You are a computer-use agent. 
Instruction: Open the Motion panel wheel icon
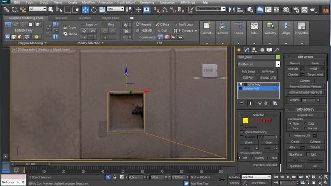262,50
